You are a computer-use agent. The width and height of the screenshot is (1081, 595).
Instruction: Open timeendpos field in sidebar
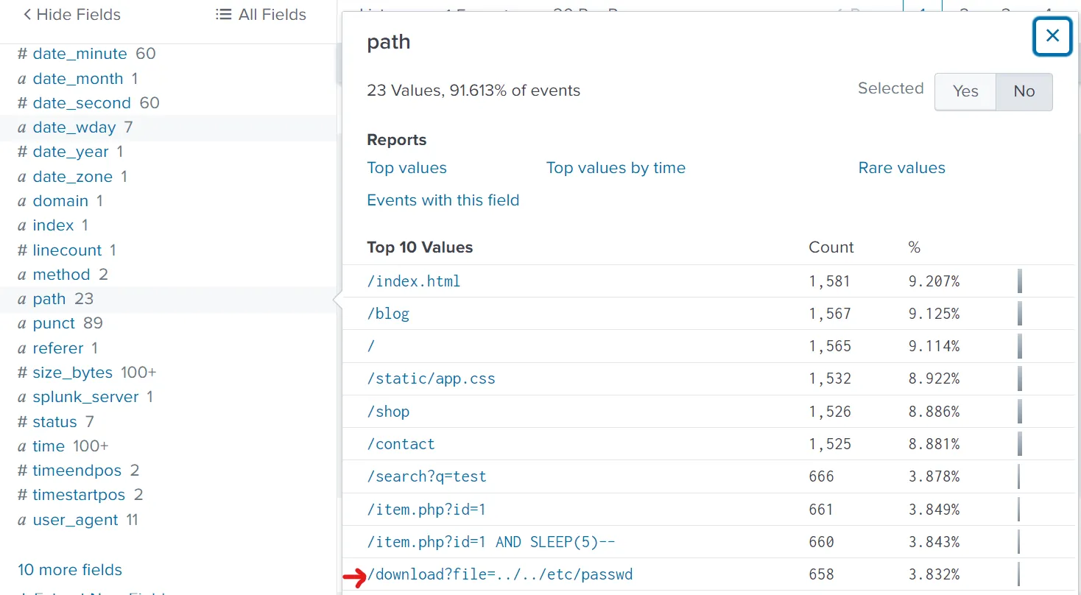click(x=77, y=470)
